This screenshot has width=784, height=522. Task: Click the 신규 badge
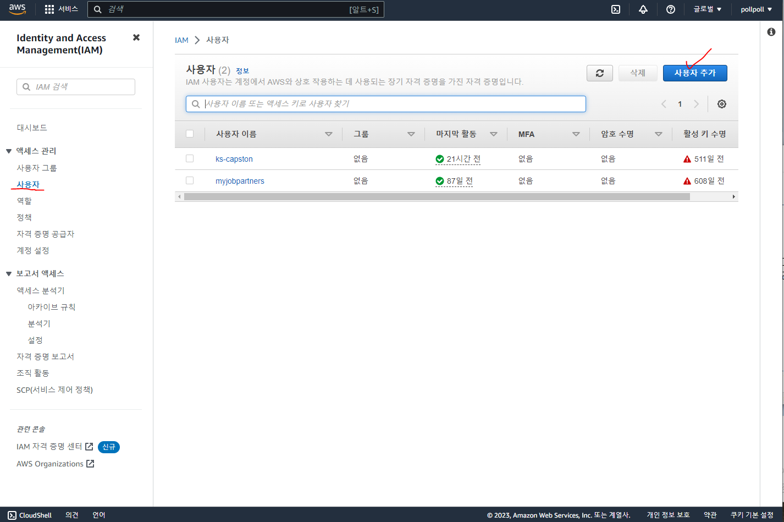click(x=109, y=447)
